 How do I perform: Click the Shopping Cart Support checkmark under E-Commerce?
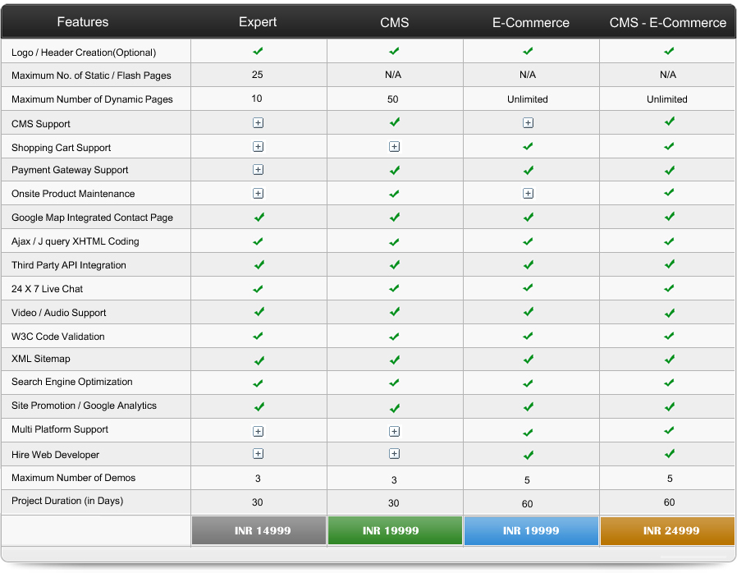click(530, 146)
